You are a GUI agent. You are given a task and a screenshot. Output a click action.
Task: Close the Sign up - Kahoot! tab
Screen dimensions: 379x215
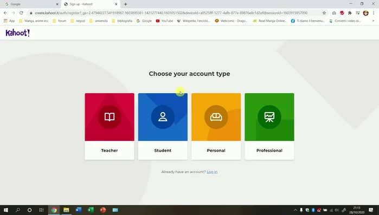click(116, 4)
